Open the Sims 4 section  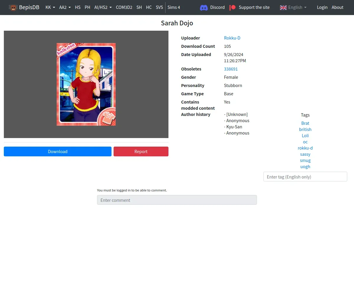(x=174, y=7)
